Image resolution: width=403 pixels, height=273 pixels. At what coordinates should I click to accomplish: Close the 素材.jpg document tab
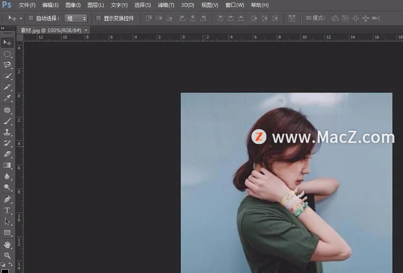[x=86, y=30]
